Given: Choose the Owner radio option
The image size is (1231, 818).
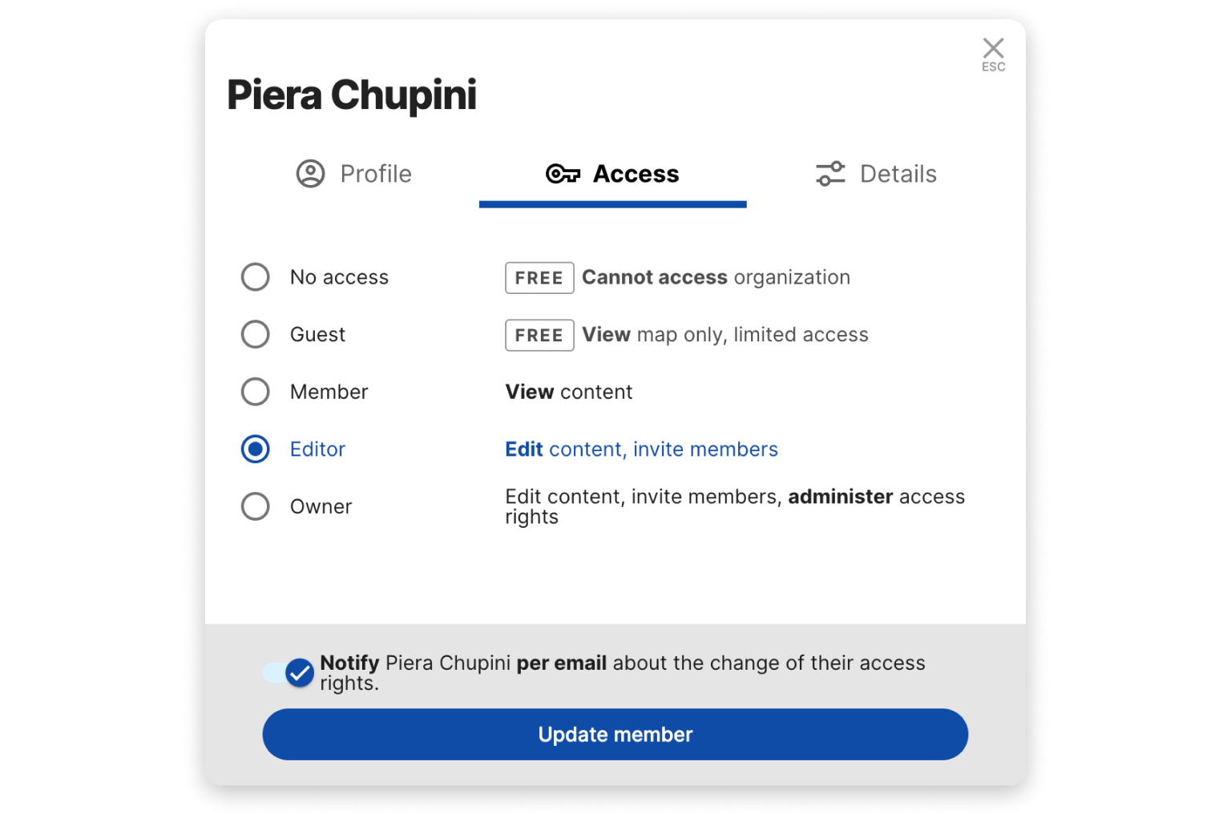Looking at the screenshot, I should tap(256, 506).
